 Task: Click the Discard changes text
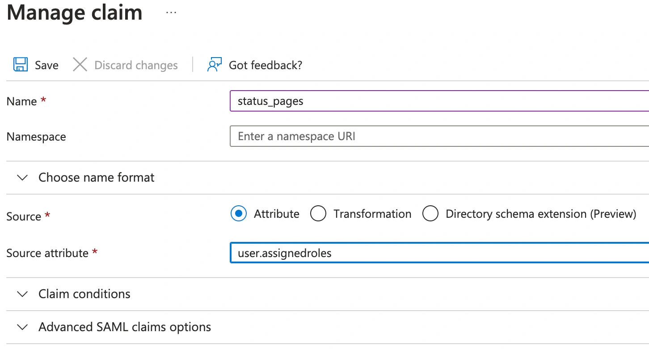point(136,65)
